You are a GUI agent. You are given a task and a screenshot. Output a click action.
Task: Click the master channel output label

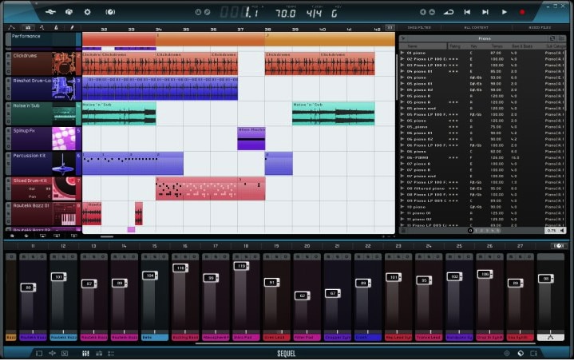tap(550, 337)
